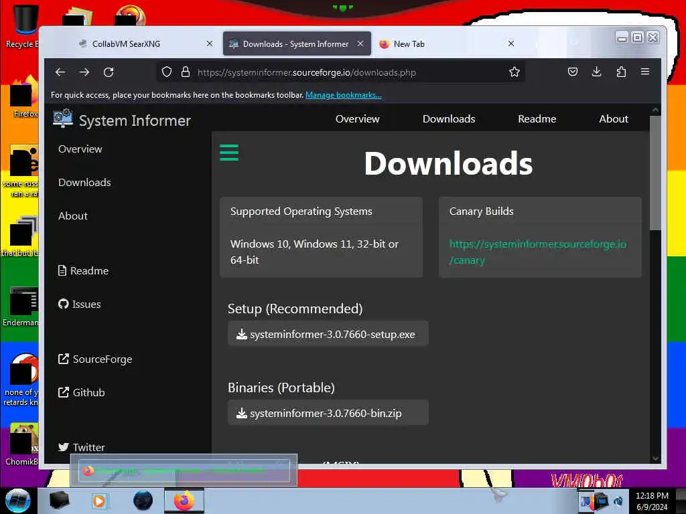Image resolution: width=686 pixels, height=514 pixels.
Task: Open the dark globe taskbar icon
Action: [143, 501]
